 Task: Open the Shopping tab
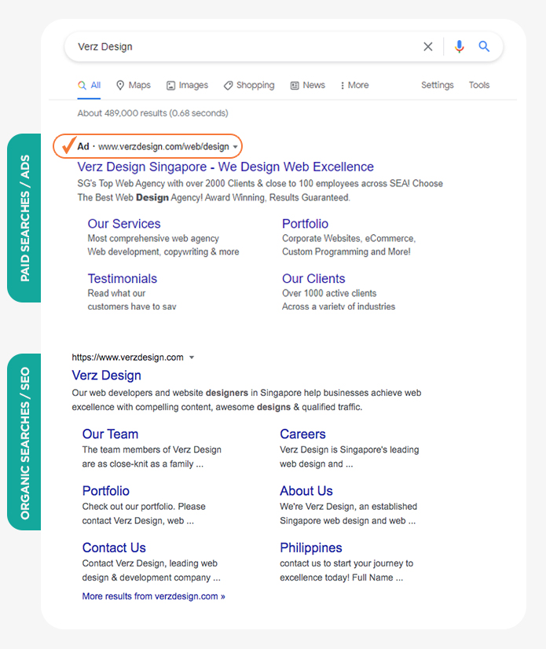point(249,86)
